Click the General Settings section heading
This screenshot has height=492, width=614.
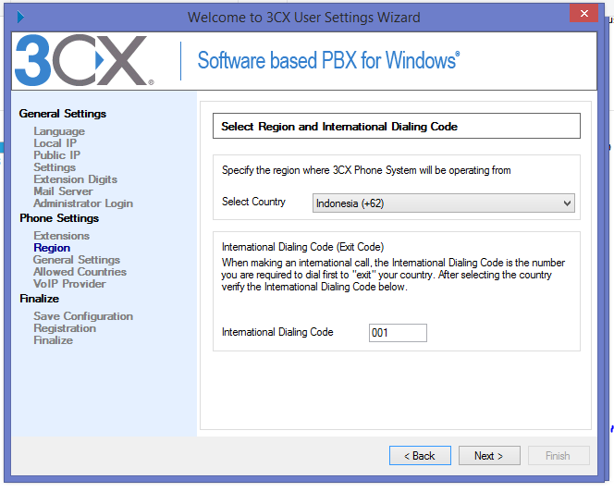[63, 114]
